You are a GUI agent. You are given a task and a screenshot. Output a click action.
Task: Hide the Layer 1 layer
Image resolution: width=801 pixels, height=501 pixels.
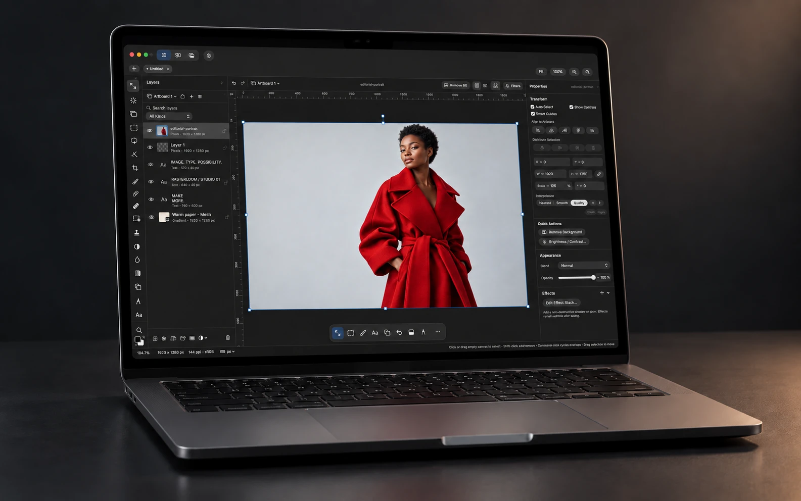(x=150, y=147)
